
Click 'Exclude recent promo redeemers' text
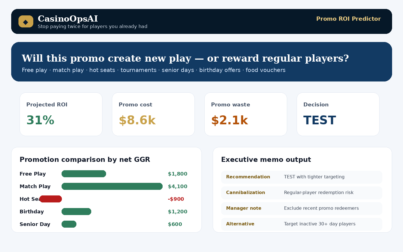tap(321, 208)
